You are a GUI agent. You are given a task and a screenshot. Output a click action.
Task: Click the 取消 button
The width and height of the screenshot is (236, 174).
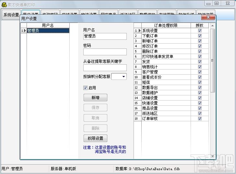pos(95,118)
